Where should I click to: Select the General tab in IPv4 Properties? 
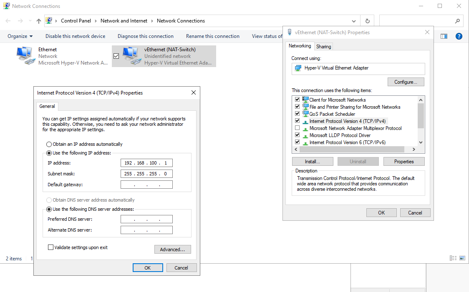point(47,106)
